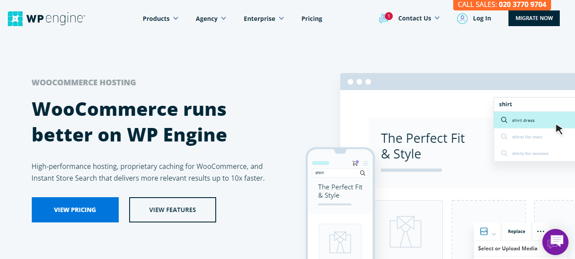
Task: Select the shirts for women suggestion
Action: tap(534, 153)
